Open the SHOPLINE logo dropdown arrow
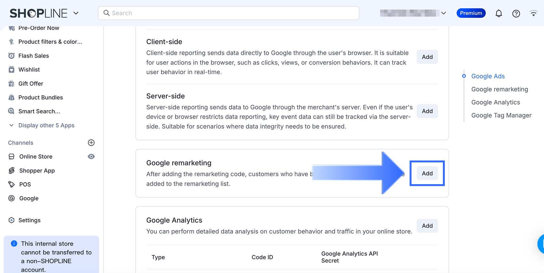This screenshot has width=544, height=273. pos(76,13)
